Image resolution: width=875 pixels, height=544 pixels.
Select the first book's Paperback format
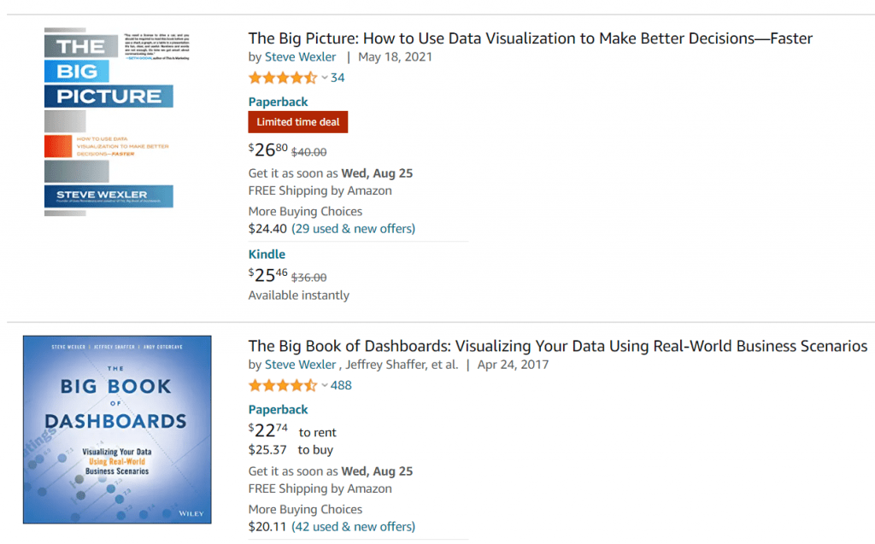coord(278,102)
